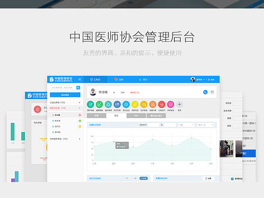Open the amber graduation cap icon
Screen dimensions: 264x198
(x=144, y=105)
